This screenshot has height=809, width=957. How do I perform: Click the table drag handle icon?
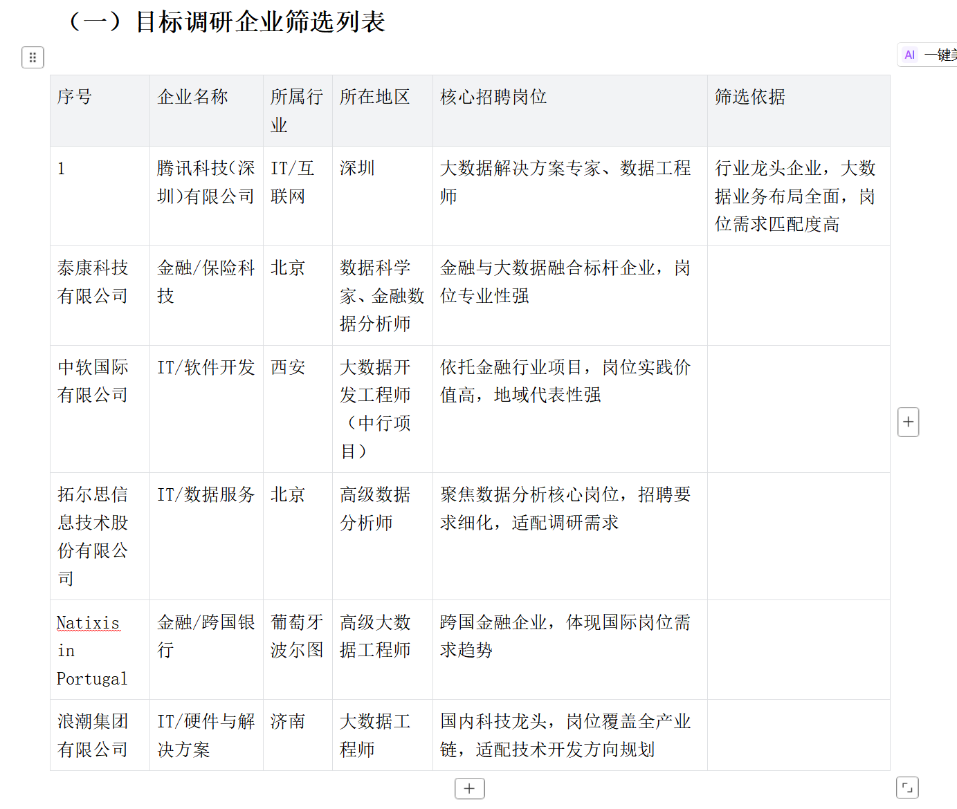click(x=33, y=57)
